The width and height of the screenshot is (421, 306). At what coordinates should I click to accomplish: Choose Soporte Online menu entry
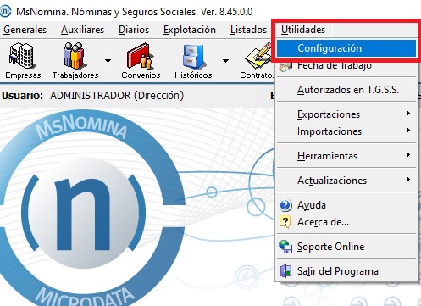(x=346, y=247)
